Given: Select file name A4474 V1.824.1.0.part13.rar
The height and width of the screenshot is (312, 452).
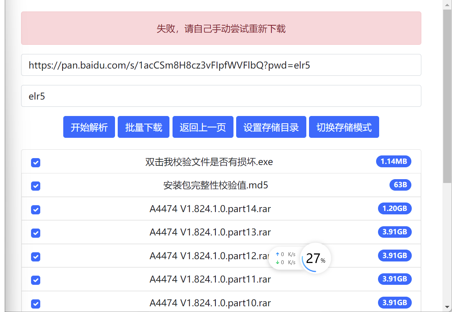Looking at the screenshot, I should 210,232.
